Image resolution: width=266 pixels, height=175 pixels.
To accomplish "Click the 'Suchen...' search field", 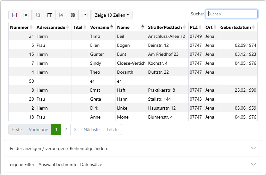I will (231, 14).
